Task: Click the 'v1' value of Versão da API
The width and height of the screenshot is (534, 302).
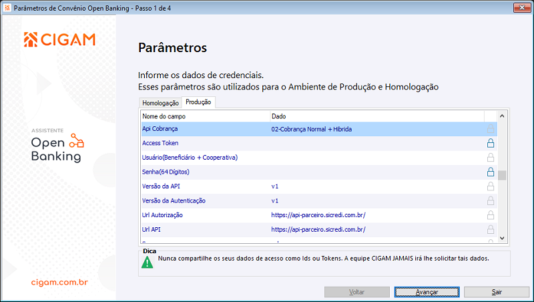Action: coord(275,186)
